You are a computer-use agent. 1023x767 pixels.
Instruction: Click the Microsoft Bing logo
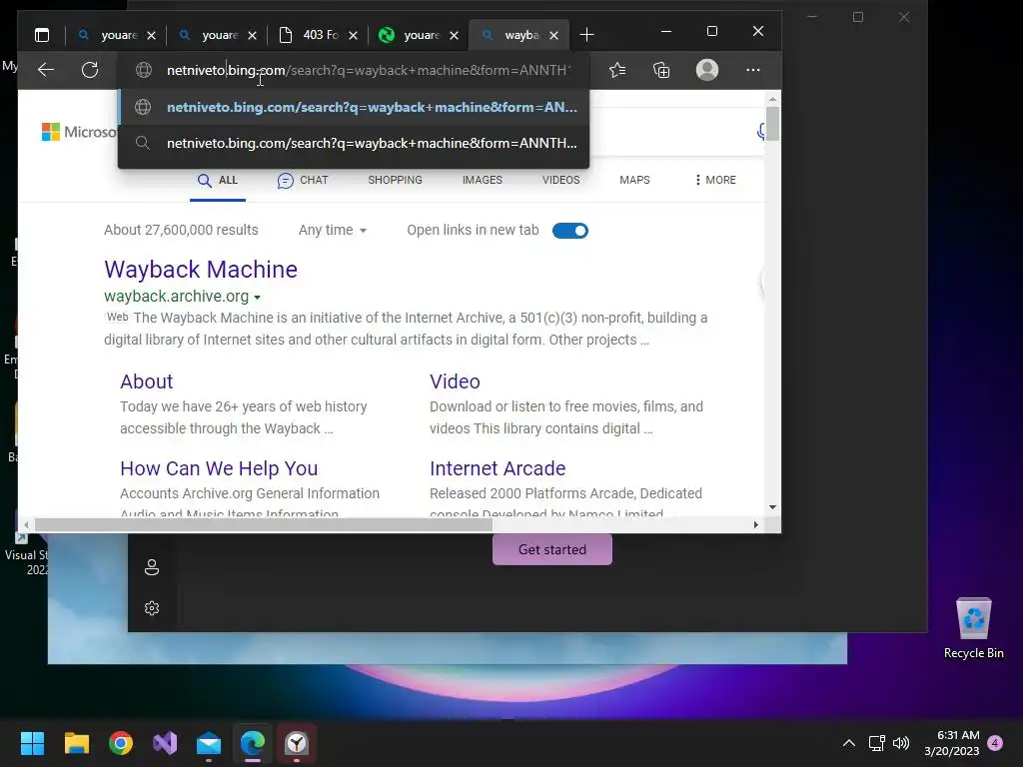[79, 132]
